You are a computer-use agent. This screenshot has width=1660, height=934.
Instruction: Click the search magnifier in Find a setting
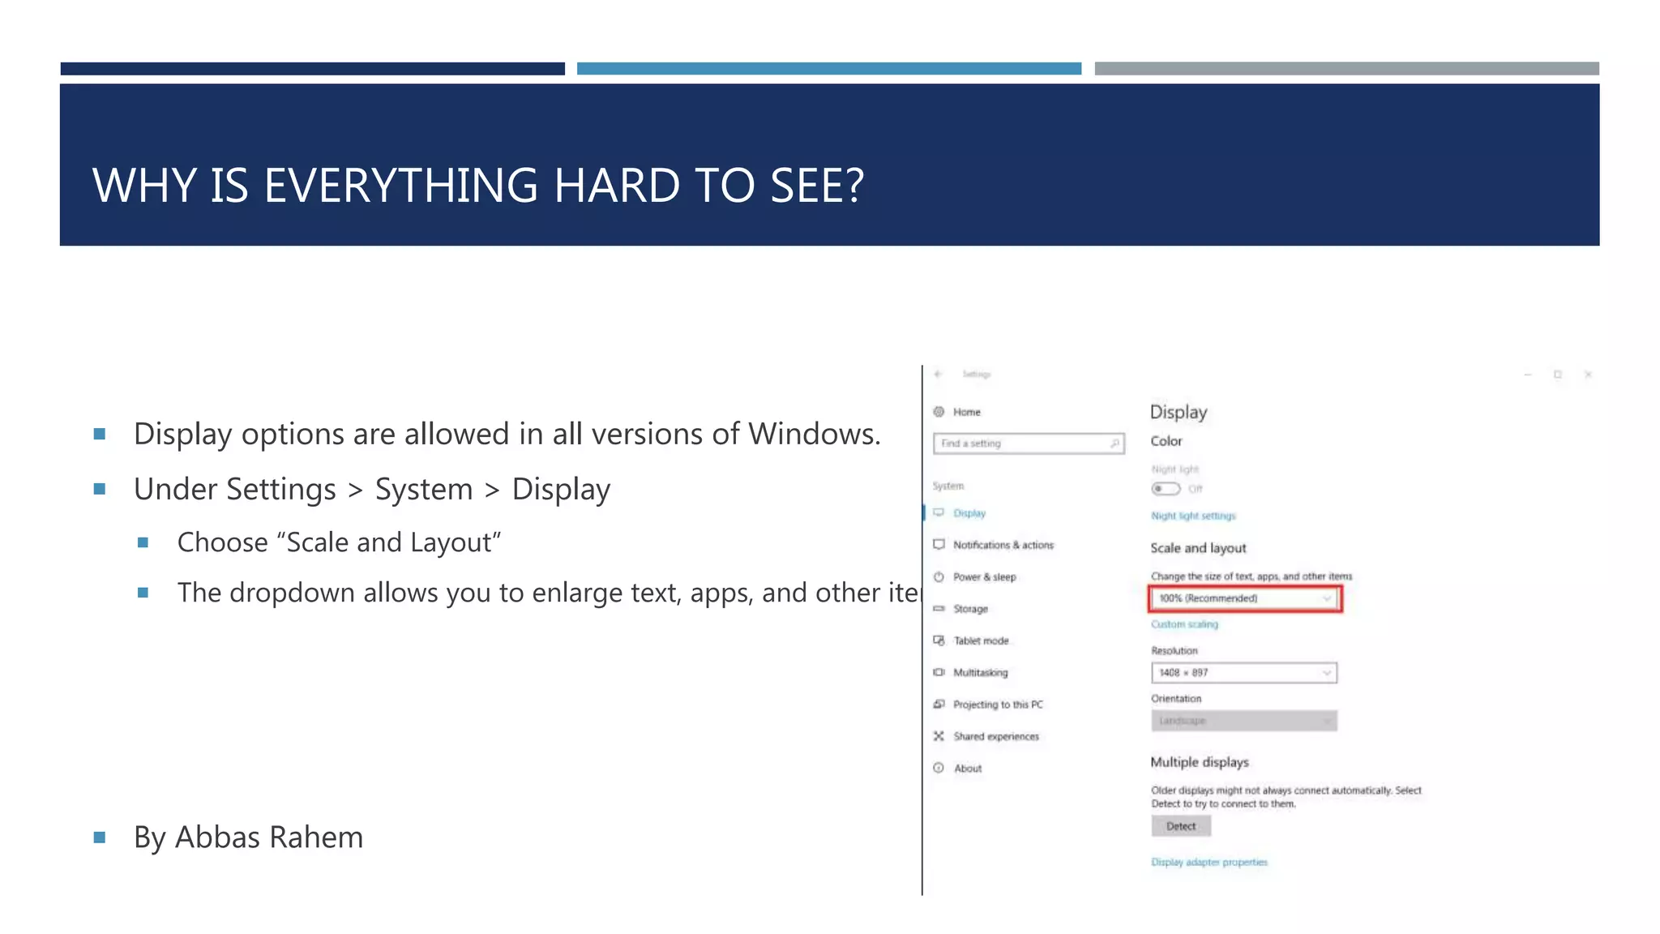tap(1115, 443)
